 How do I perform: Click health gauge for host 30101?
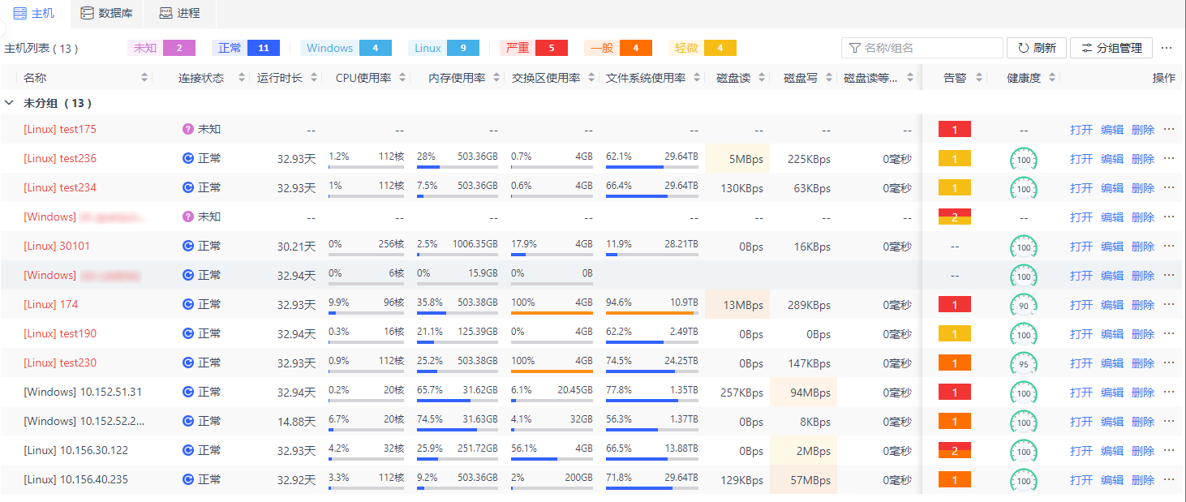[x=1024, y=247]
